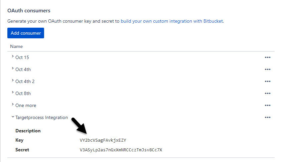Show ellipsis options for Oct 4th 2
The height and width of the screenshot is (162, 296).
(x=268, y=81)
